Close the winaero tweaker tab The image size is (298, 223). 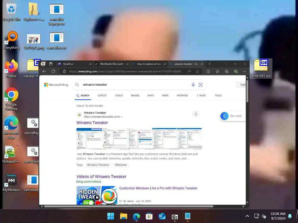pyautogui.click(x=202, y=64)
